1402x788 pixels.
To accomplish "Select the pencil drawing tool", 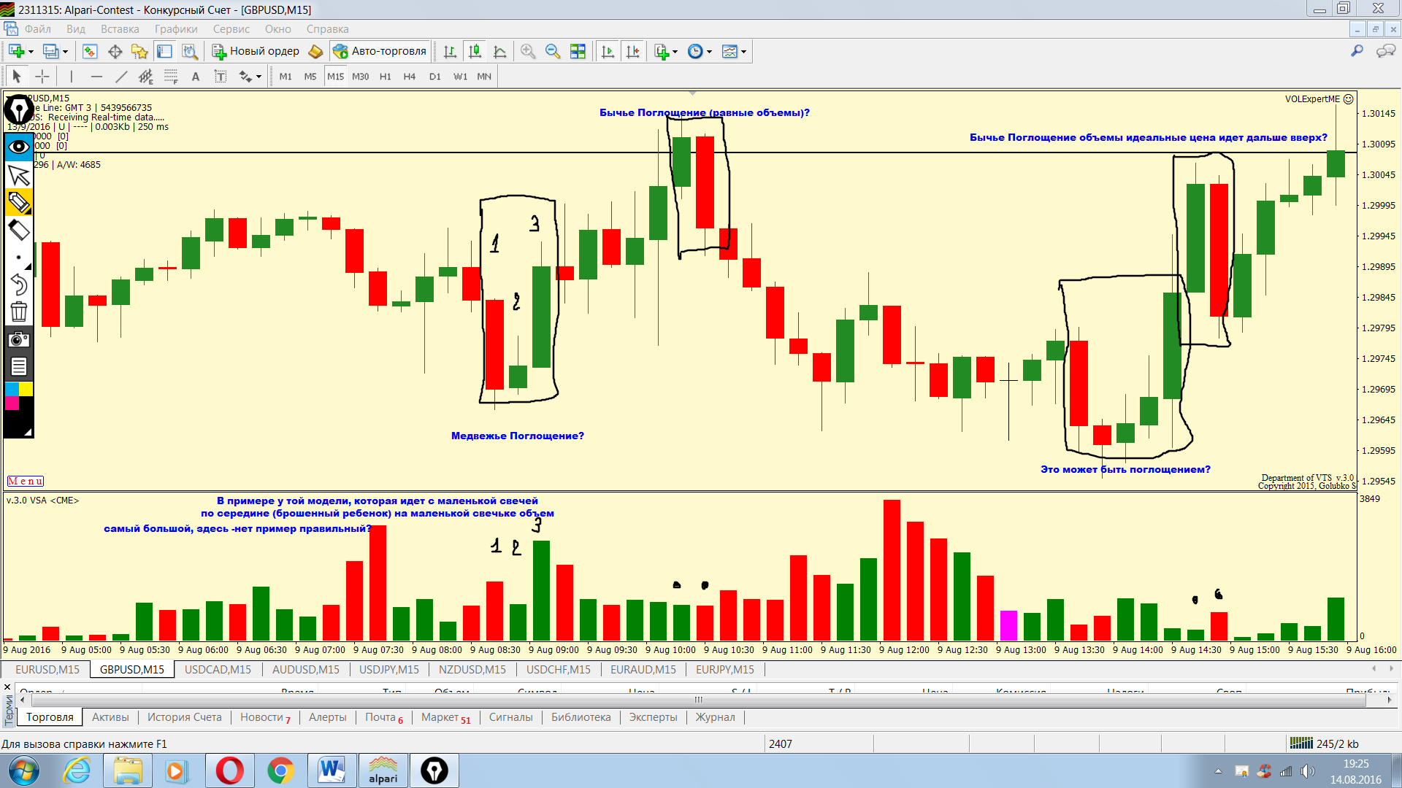I will pyautogui.click(x=18, y=202).
